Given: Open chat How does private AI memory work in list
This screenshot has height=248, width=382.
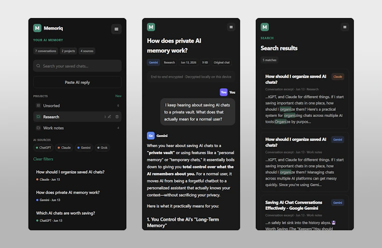Looking at the screenshot, I should click(x=77, y=196).
